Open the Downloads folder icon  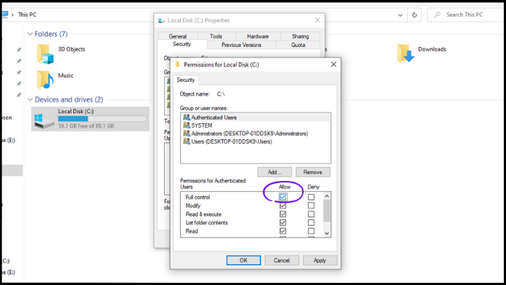(406, 53)
